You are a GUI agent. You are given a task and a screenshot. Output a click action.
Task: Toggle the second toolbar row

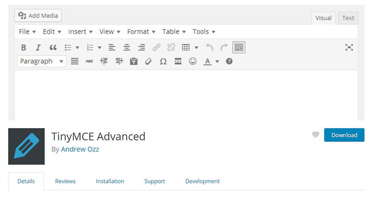[239, 47]
